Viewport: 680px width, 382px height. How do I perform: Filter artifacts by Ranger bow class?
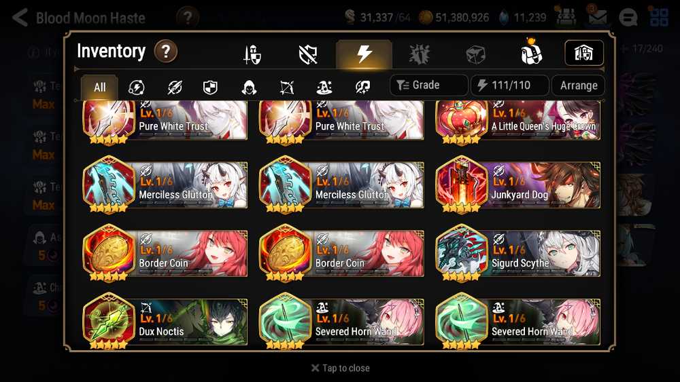(x=287, y=88)
